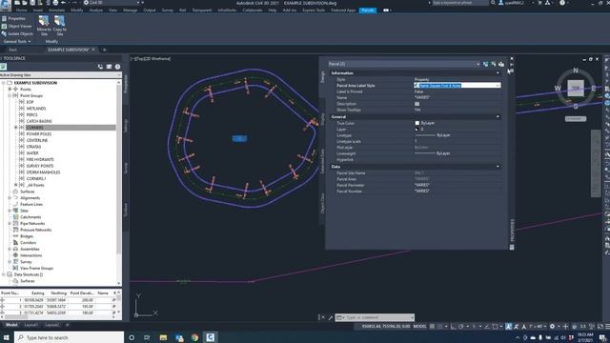
Task: Click the W compass direction on ViewCube
Action: (x=558, y=89)
